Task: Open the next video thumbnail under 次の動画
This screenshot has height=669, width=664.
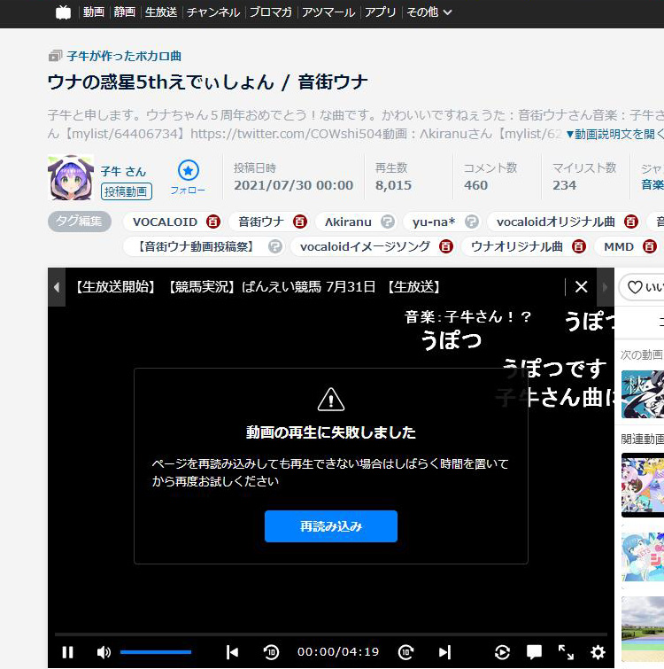Action: pos(643,394)
